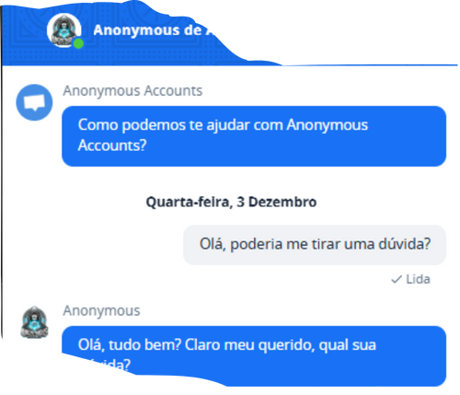Select the 'Olá, tudo bem?' reply bubble
Image resolution: width=460 pixels, height=395 pixels.
254,355
